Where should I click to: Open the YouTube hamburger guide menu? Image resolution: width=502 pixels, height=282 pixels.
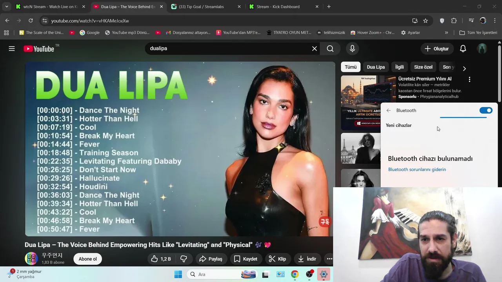point(12,49)
